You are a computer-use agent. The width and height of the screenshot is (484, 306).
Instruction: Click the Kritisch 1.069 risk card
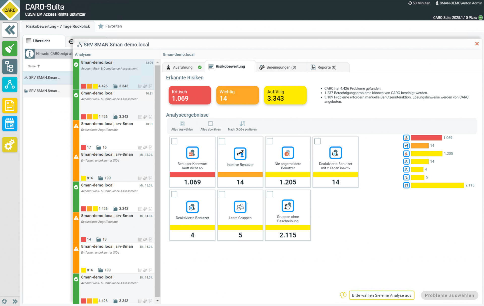[190, 95]
